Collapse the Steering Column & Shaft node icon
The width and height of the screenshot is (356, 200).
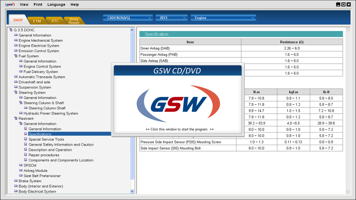21,103
